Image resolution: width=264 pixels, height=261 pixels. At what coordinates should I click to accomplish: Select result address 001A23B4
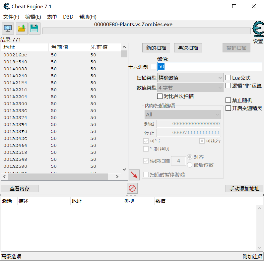[x=15, y=125]
